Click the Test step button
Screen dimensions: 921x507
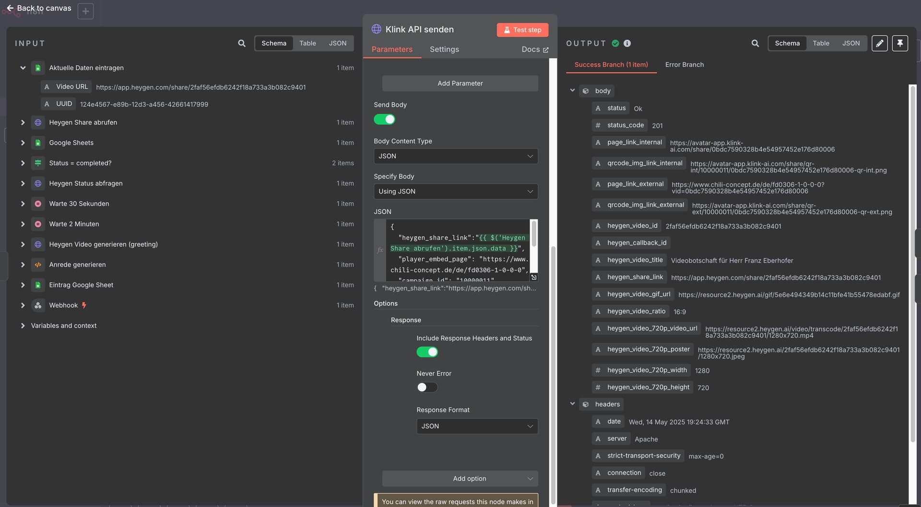pos(522,30)
